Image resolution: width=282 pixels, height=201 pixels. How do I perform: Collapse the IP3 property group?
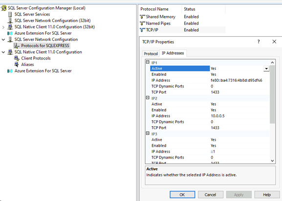(x=148, y=134)
